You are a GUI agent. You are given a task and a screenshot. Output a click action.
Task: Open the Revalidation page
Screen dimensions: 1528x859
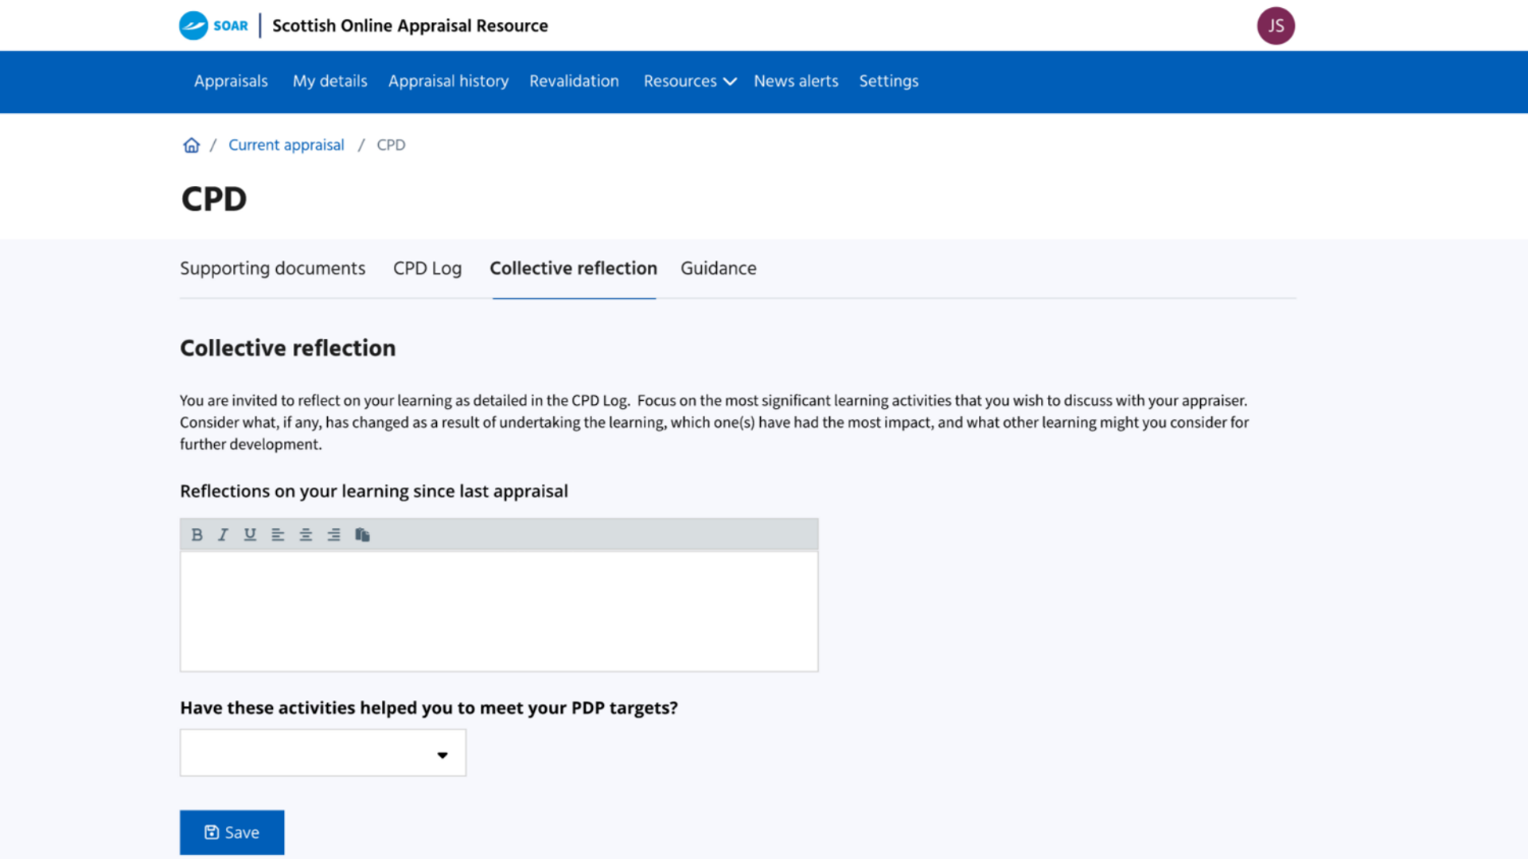click(x=574, y=81)
